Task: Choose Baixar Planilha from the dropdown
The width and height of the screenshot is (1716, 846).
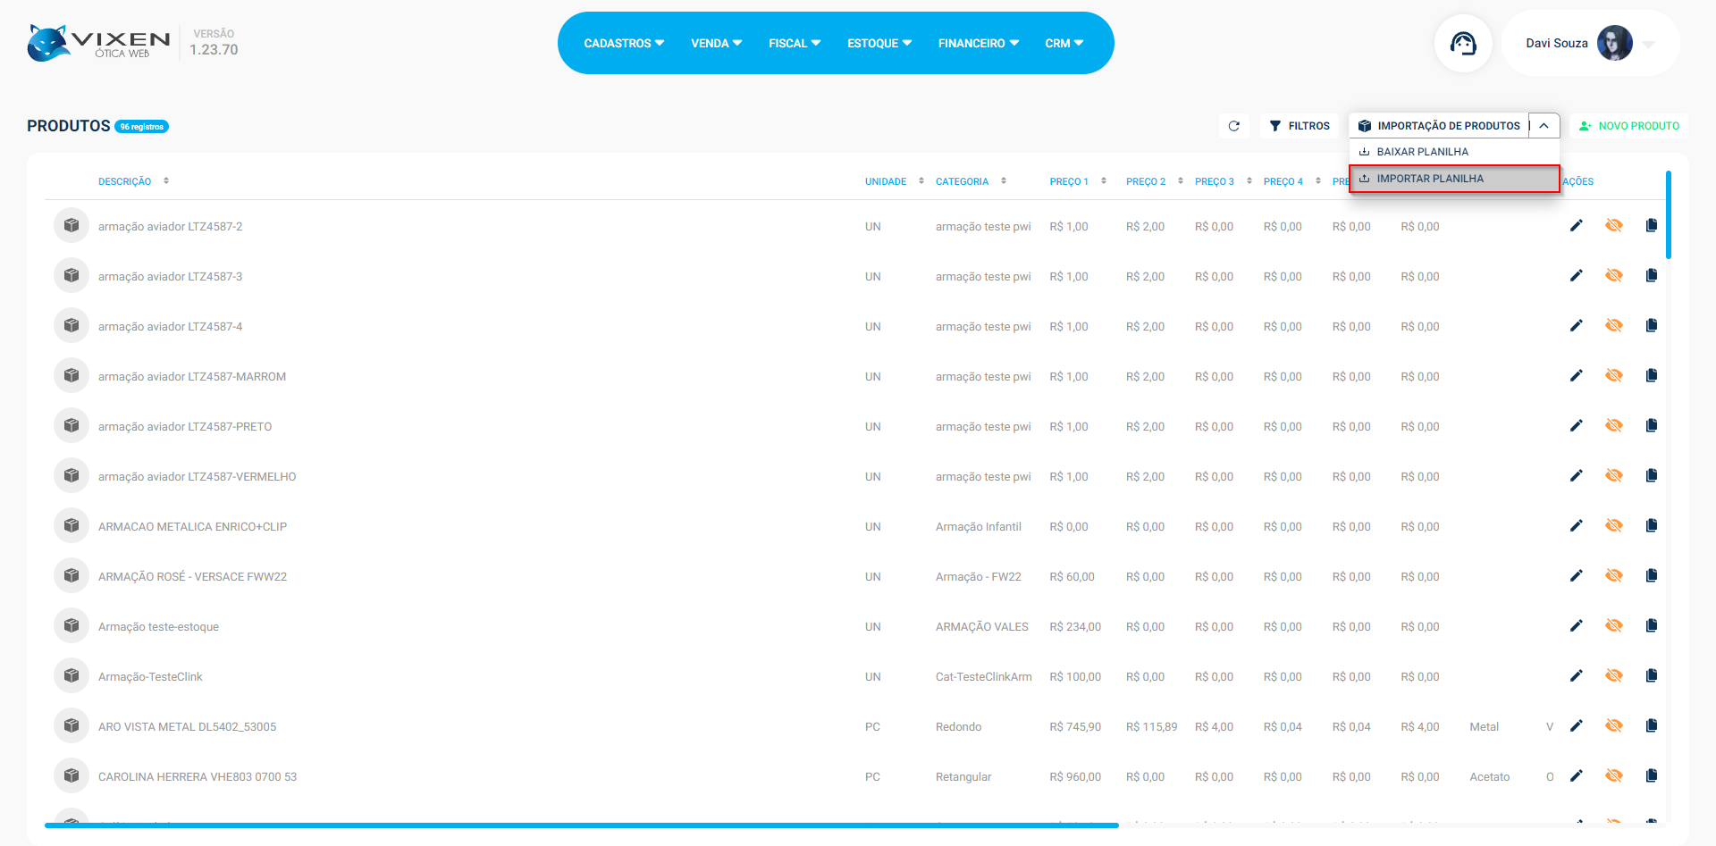Action: (x=1422, y=152)
